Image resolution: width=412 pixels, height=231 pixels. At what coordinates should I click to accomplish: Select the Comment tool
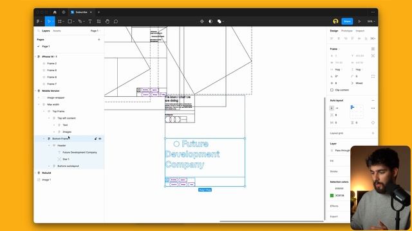pos(116,21)
